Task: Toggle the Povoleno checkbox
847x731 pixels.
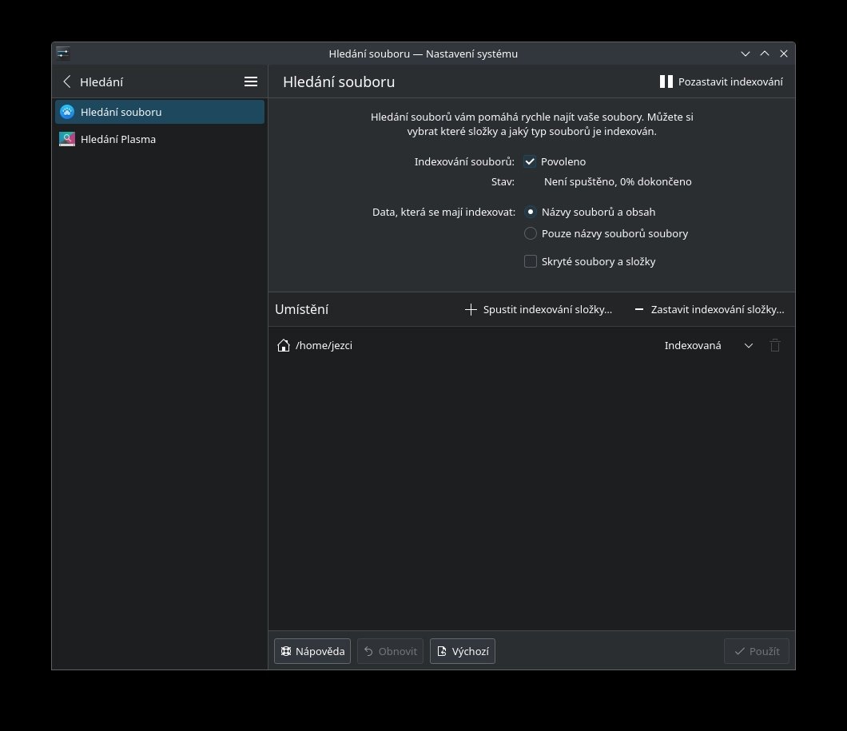Action: [530, 161]
